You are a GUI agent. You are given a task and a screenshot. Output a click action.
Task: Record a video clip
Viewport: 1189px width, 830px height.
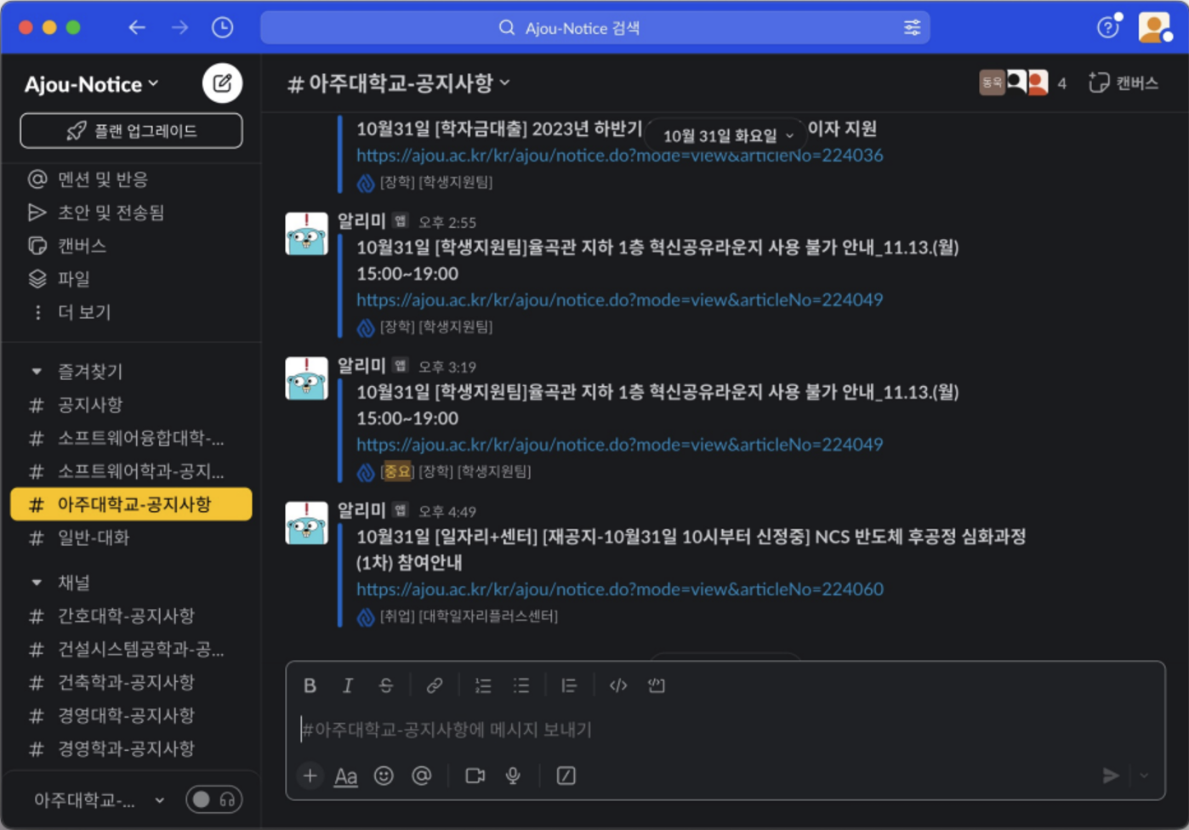click(x=475, y=776)
